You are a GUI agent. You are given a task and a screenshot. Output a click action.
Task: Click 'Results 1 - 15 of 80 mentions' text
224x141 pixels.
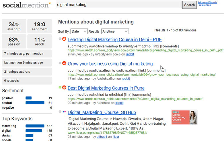(x=176, y=30)
